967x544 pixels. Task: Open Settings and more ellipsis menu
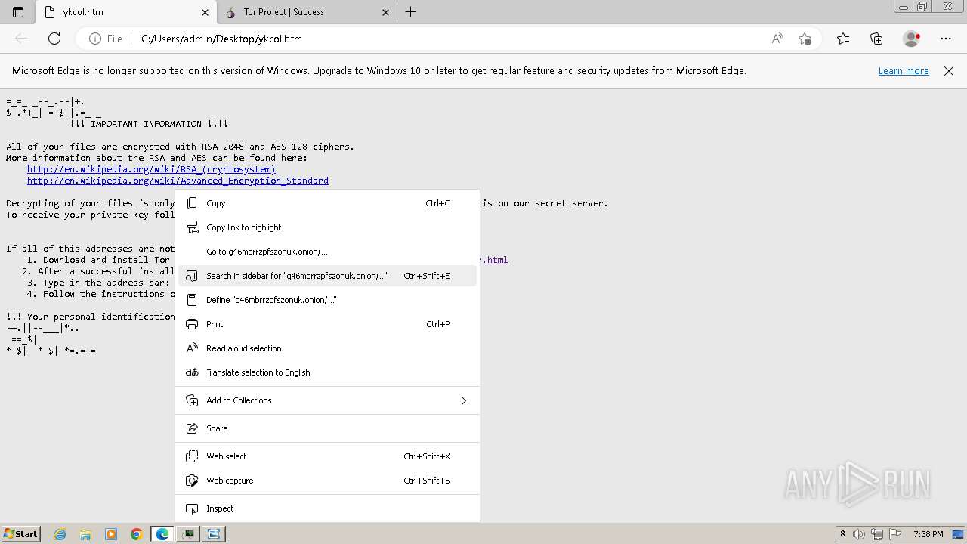946,39
